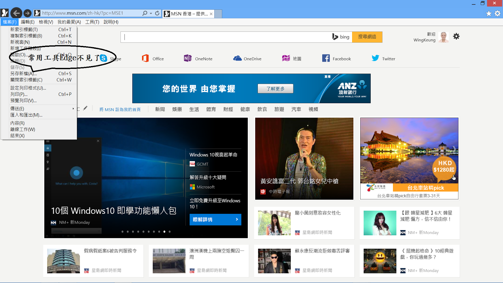Close the MSN 香港 tab

tap(211, 14)
